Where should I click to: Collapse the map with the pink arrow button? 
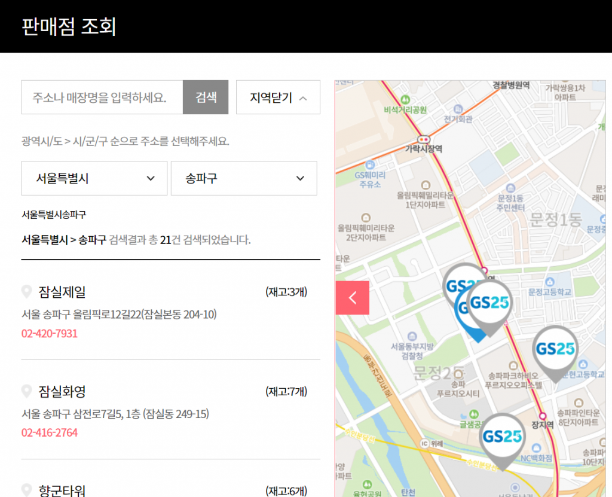[352, 298]
